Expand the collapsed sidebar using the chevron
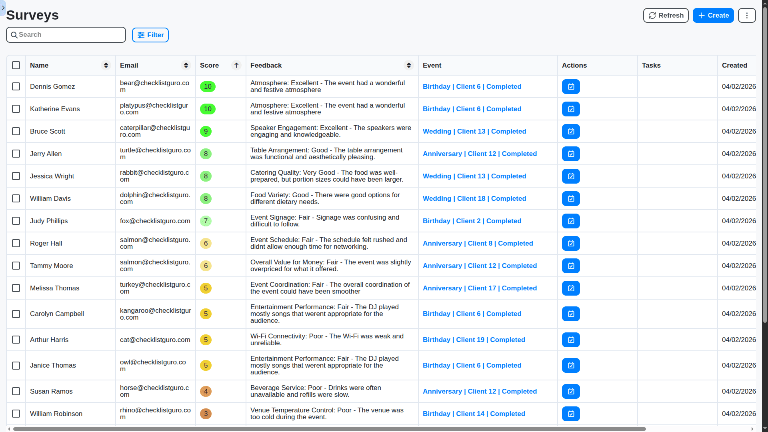Image resolution: width=768 pixels, height=432 pixels. click(x=3, y=8)
